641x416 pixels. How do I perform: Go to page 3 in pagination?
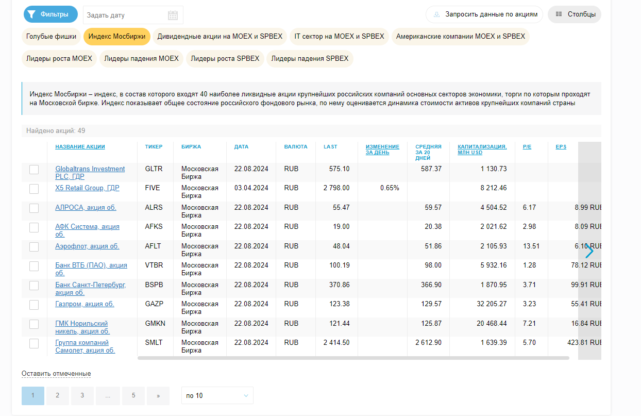point(82,395)
